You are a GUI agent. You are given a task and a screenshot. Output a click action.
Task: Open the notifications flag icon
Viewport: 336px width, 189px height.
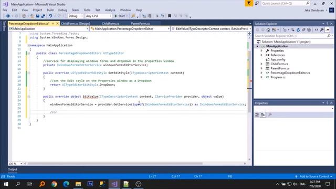(x=249, y=3)
